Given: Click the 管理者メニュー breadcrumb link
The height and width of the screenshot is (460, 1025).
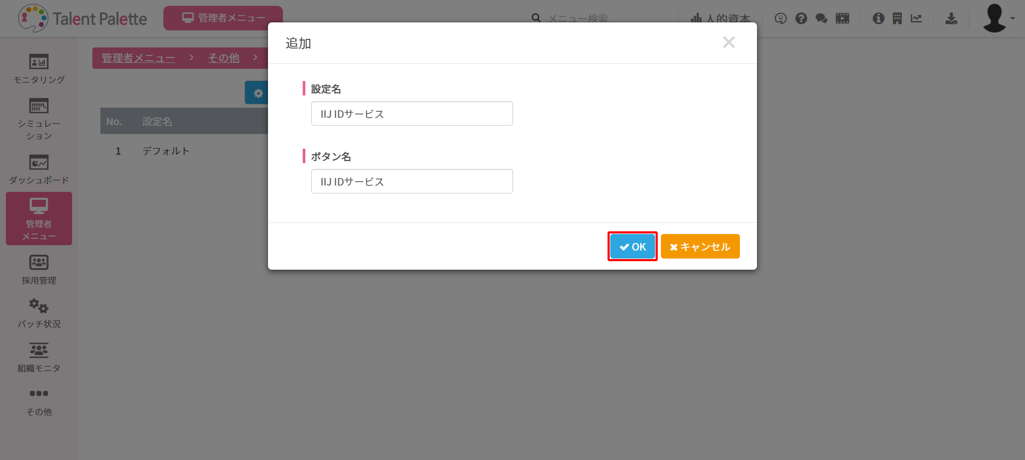Looking at the screenshot, I should [x=138, y=58].
